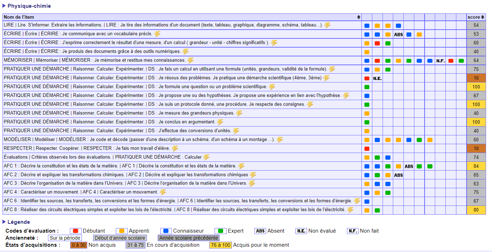Collapse the Légende section
492x252 pixels.
tap(4, 222)
